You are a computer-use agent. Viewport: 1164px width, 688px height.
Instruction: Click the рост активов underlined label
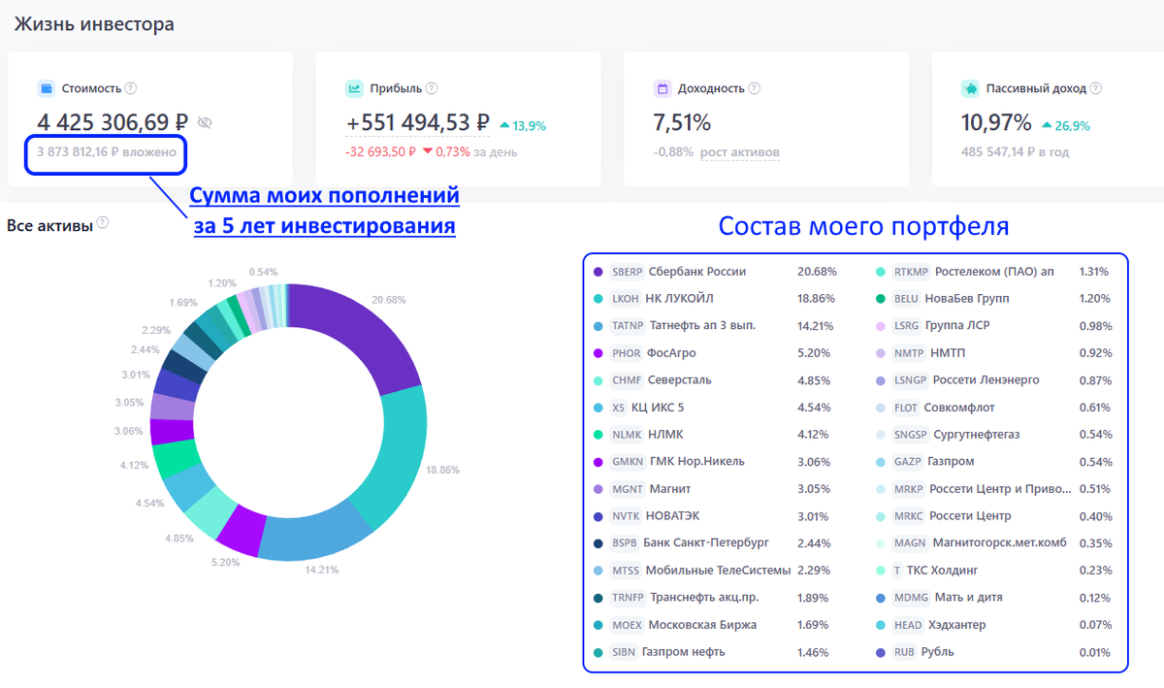(739, 152)
